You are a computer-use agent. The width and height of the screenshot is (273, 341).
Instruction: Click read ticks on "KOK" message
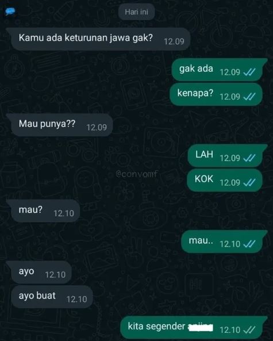pyautogui.click(x=249, y=183)
